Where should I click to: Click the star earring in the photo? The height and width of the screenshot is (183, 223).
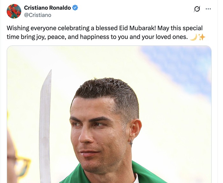[x=131, y=142]
